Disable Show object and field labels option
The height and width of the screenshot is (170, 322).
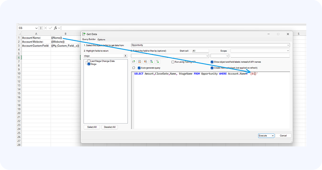(x=212, y=62)
